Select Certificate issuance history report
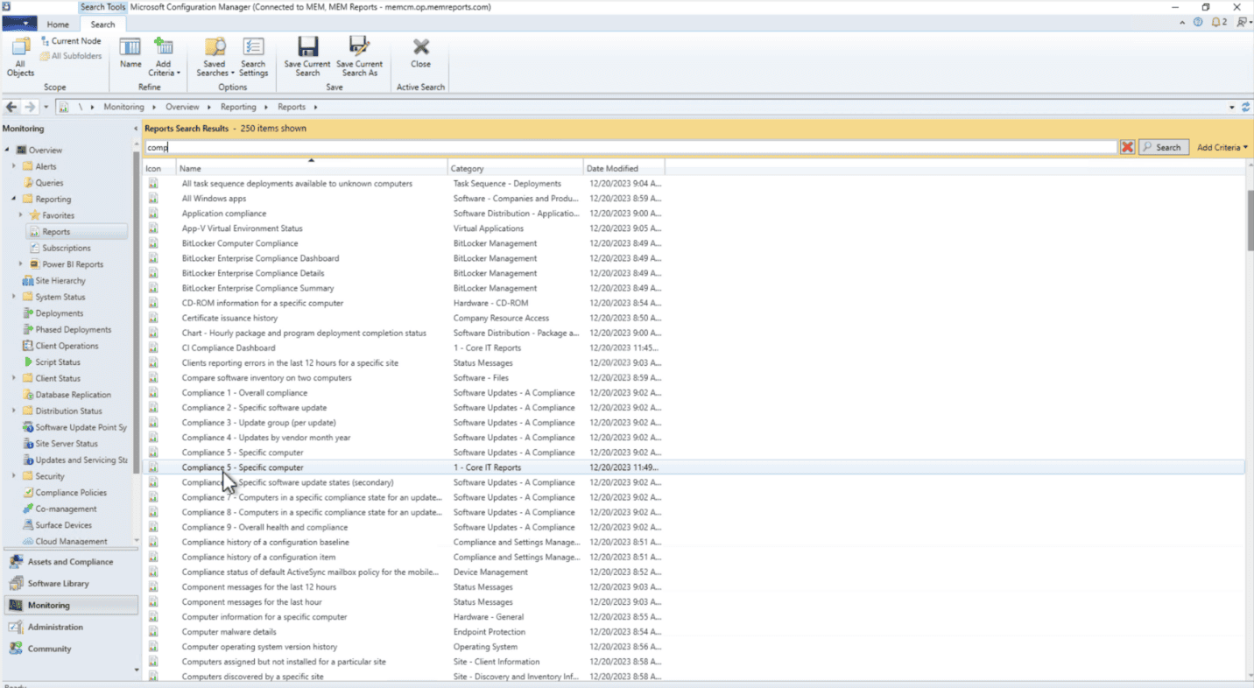The image size is (1254, 688). (x=229, y=318)
